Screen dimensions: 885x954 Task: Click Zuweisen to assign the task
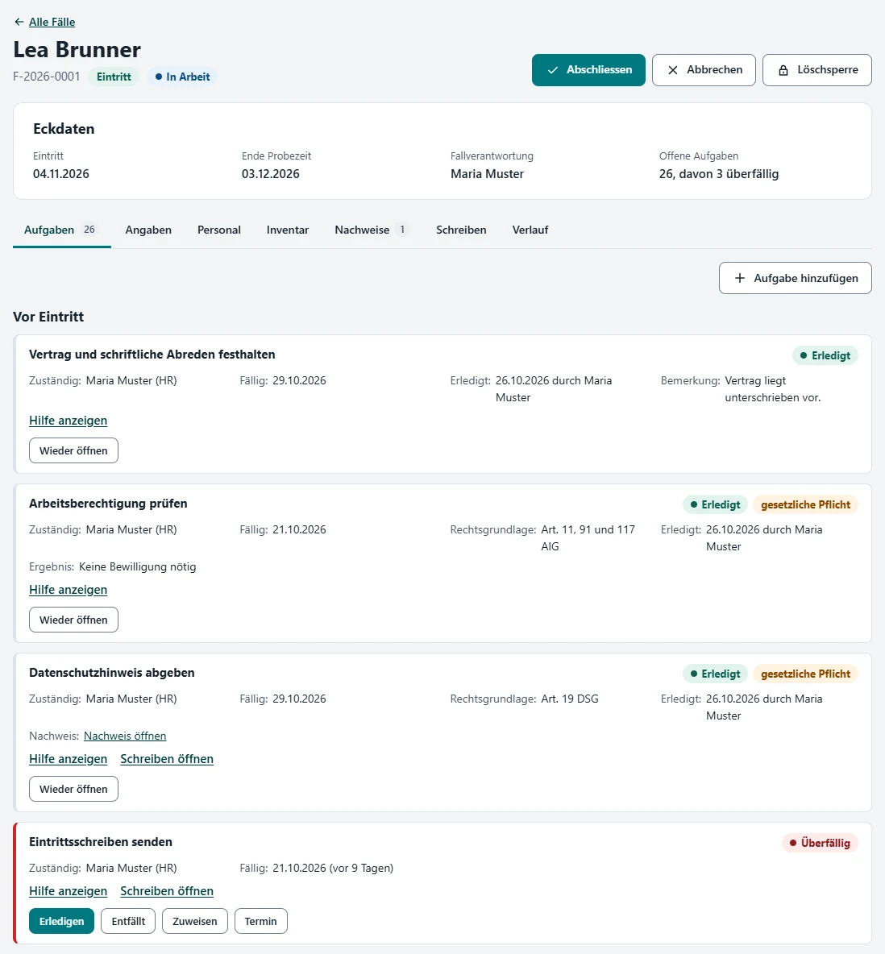195,920
